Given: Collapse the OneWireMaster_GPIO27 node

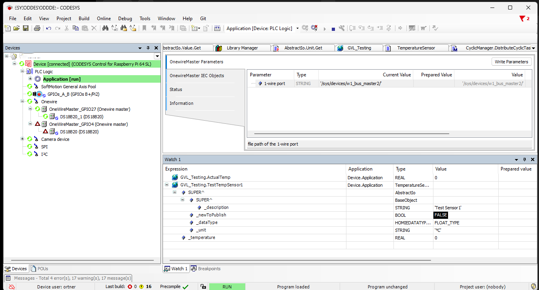Looking at the screenshot, I should [30, 109].
